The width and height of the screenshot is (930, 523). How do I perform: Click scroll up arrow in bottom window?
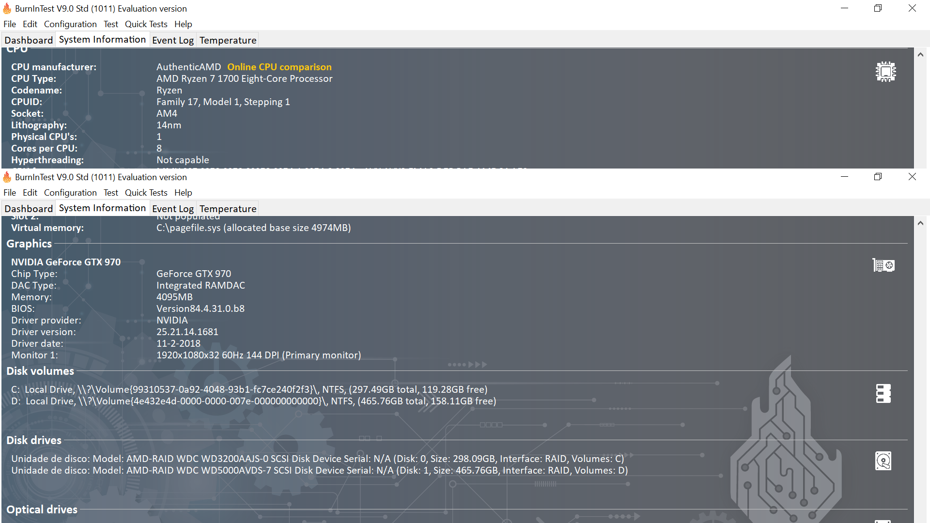pyautogui.click(x=920, y=223)
